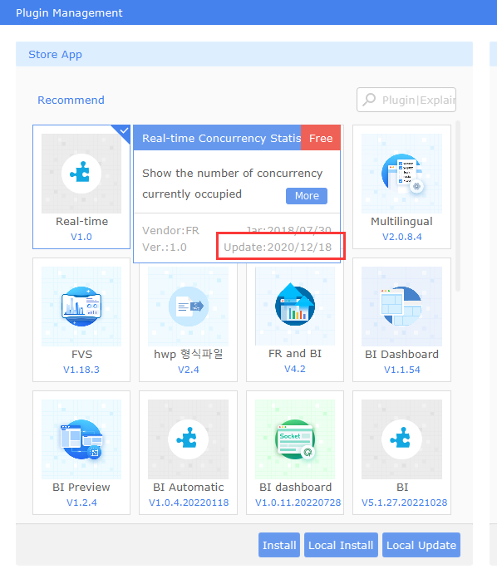Click version V1.0.11.20220728 under BI dashboard
This screenshot has height=569, width=497.
tap(298, 503)
